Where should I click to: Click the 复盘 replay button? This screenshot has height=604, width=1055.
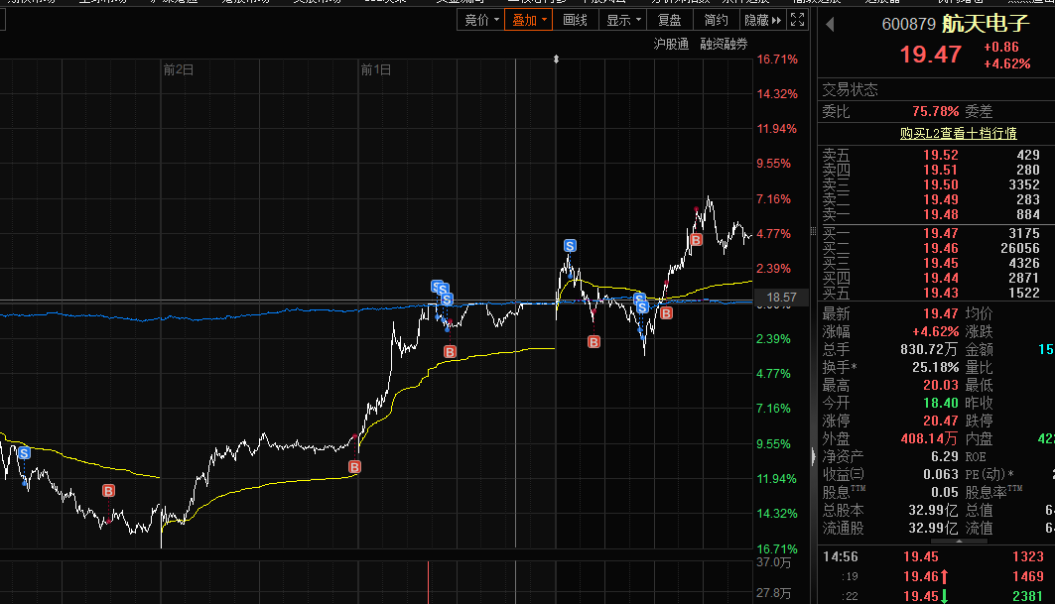coord(670,20)
